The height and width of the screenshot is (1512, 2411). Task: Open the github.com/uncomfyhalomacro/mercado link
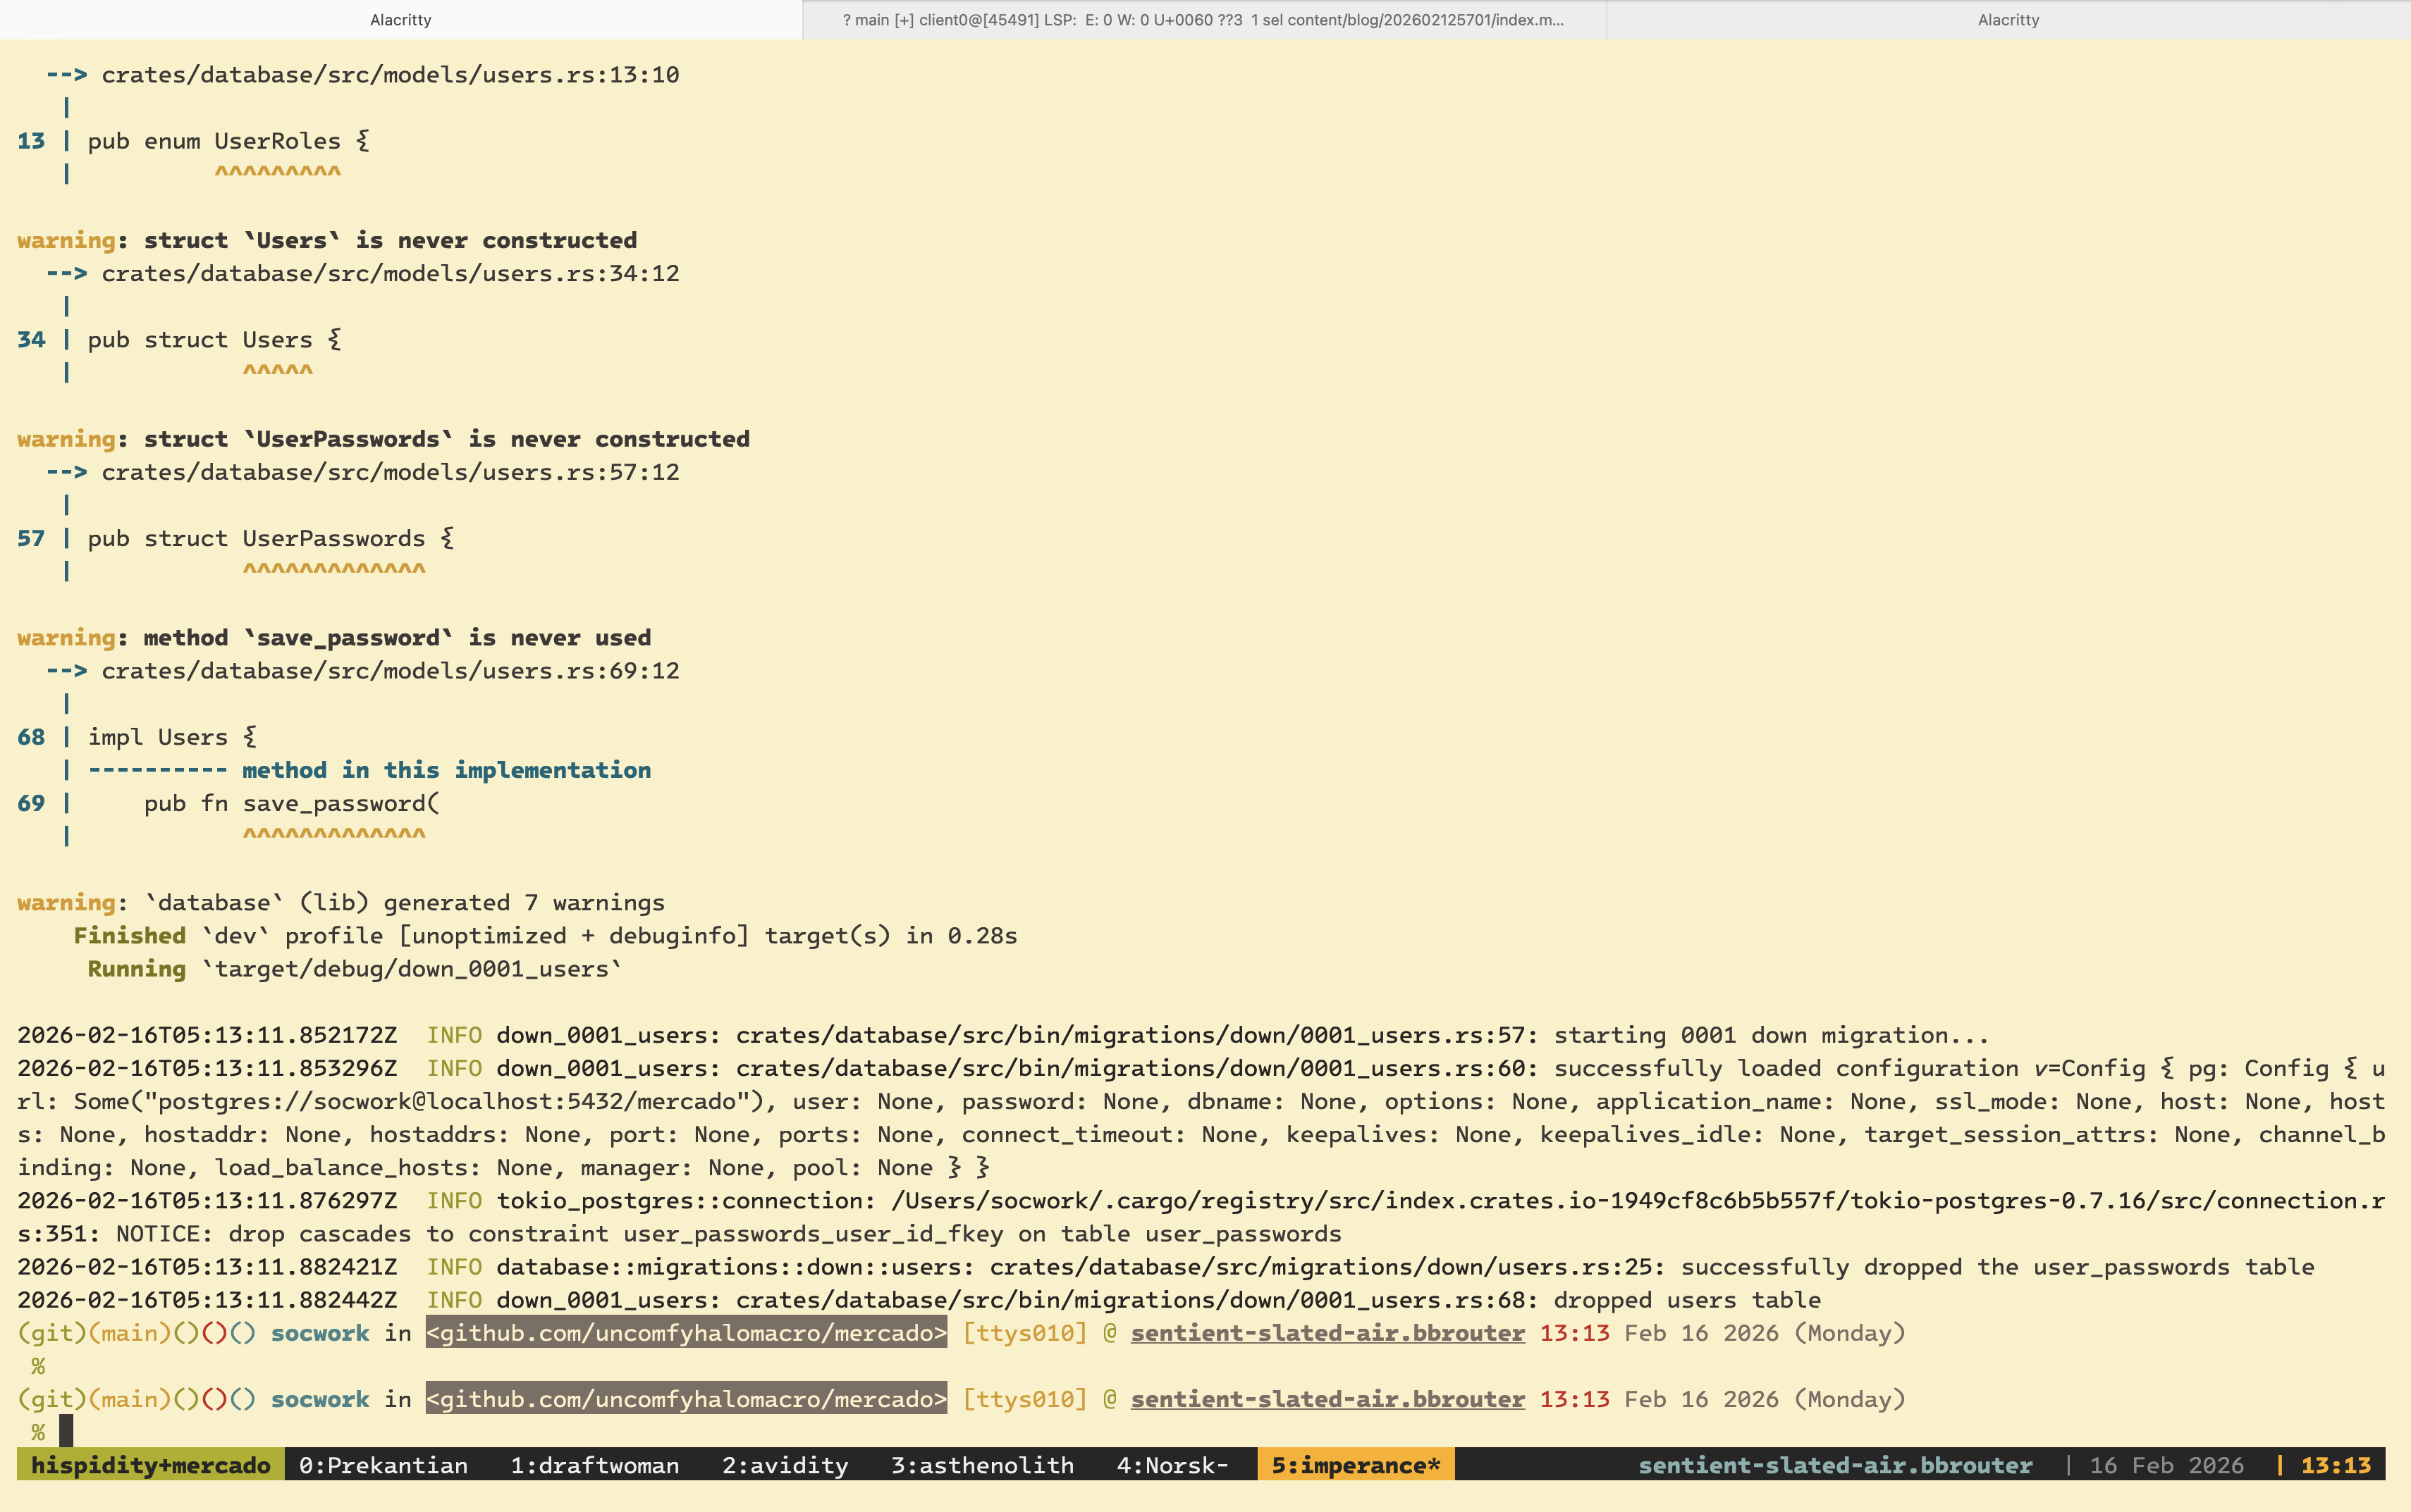coord(685,1399)
